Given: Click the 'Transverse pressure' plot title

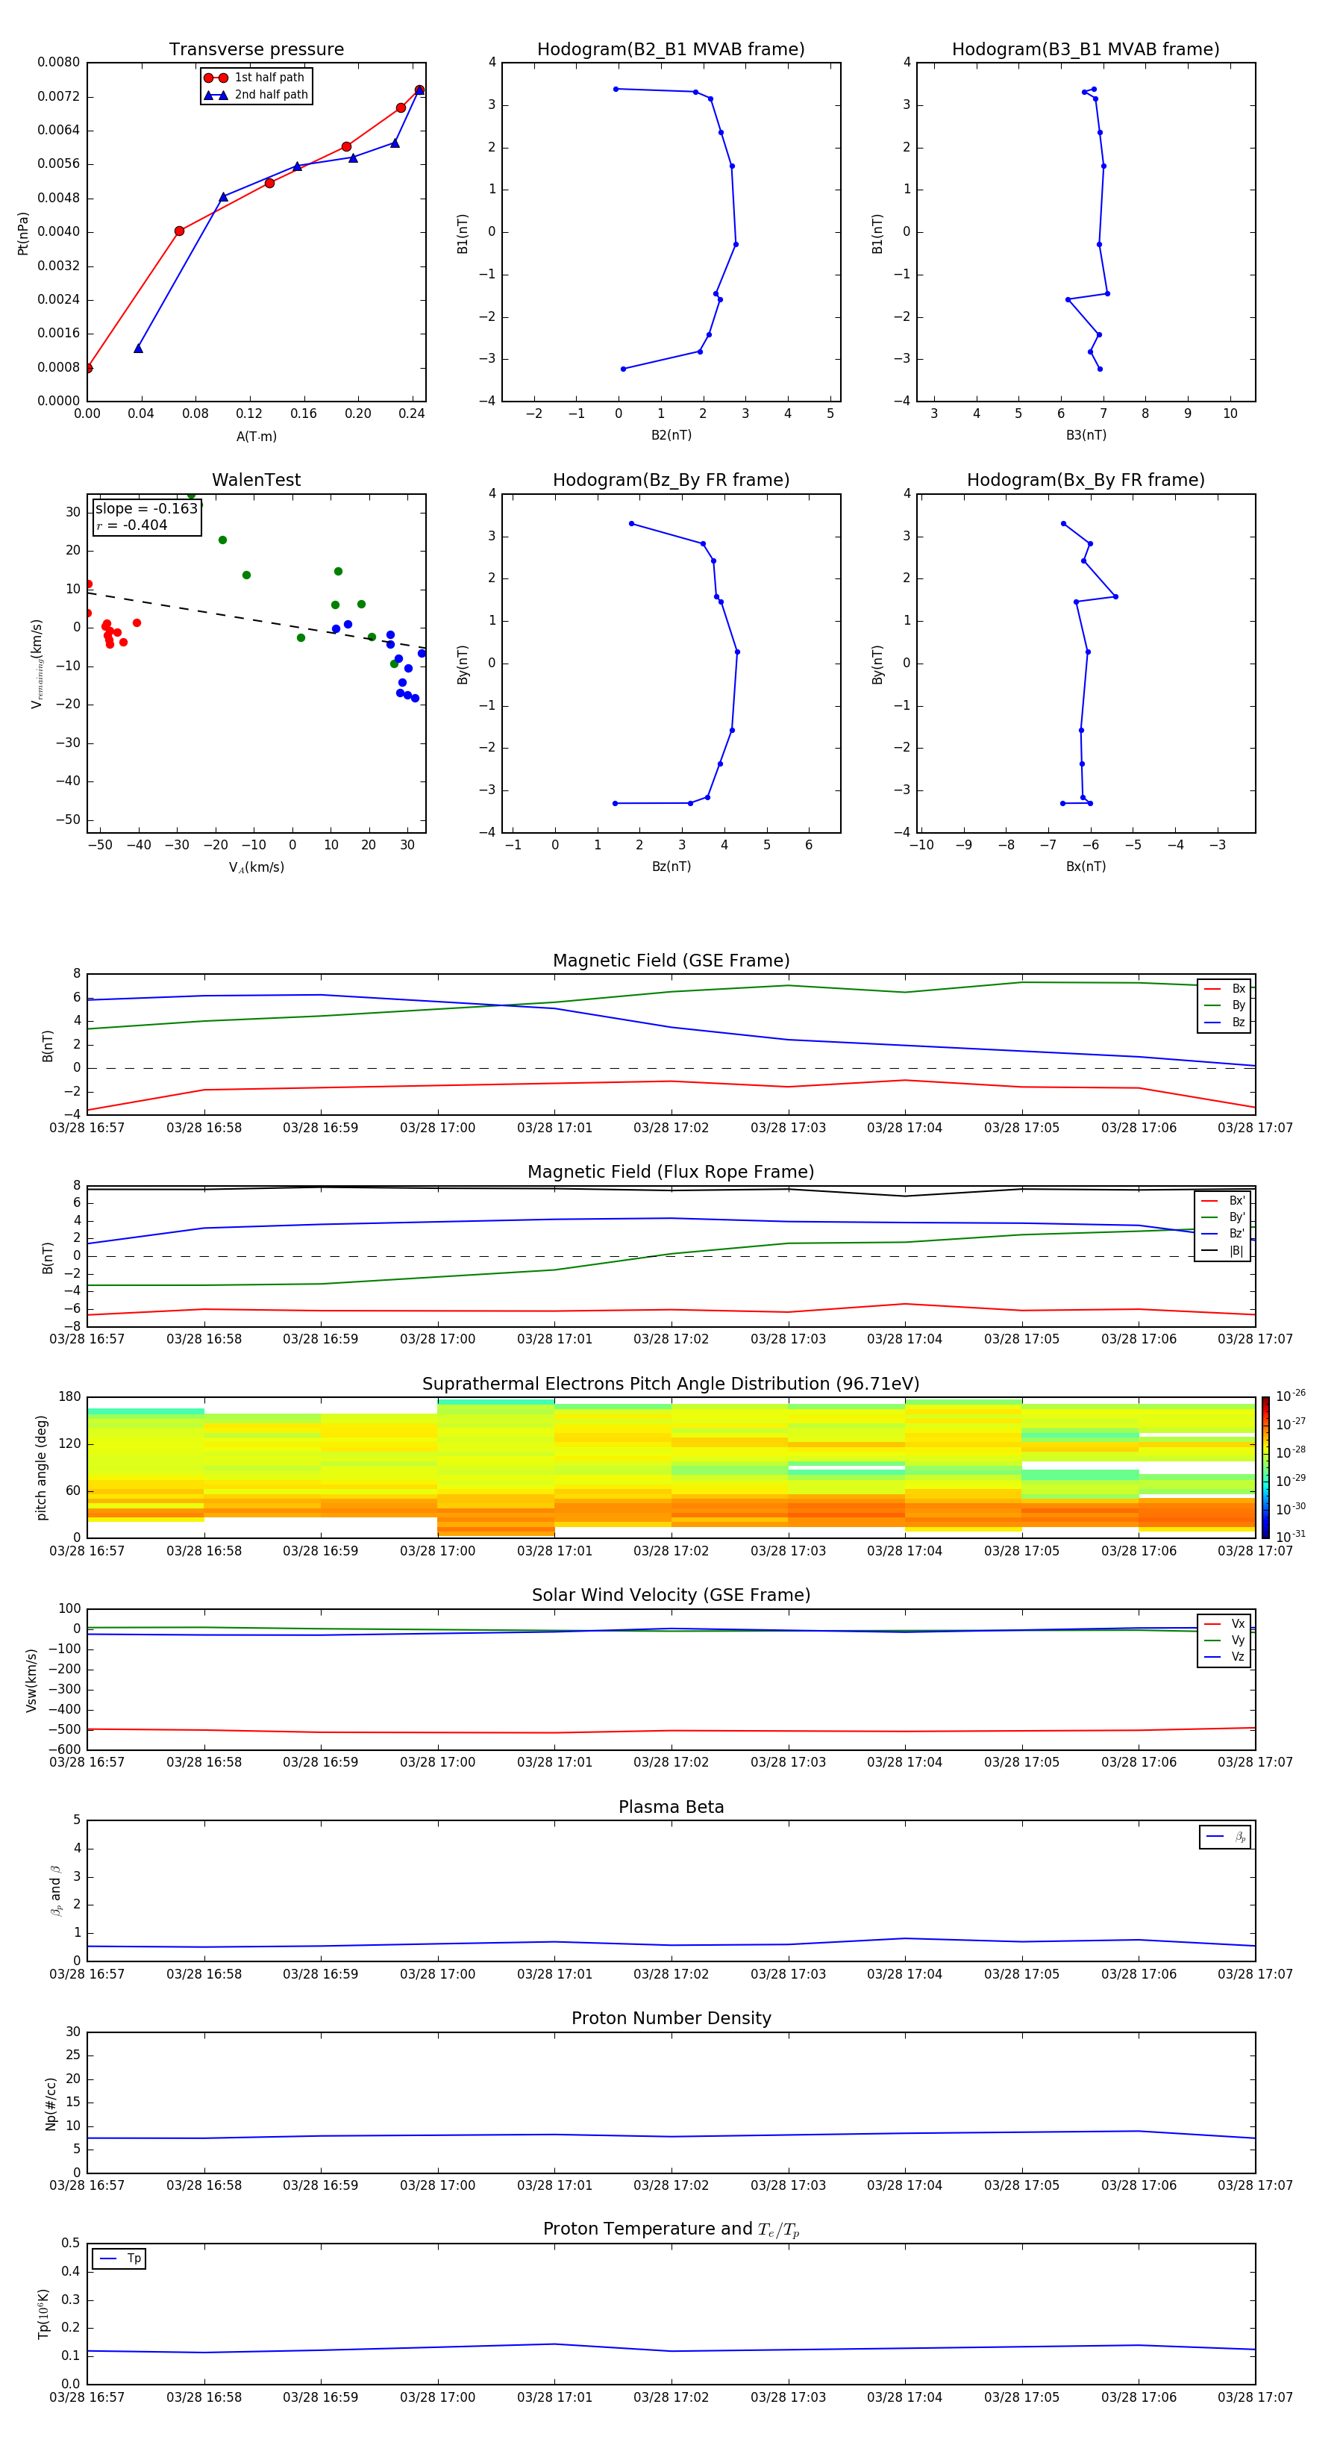Looking at the screenshot, I should click(x=256, y=50).
